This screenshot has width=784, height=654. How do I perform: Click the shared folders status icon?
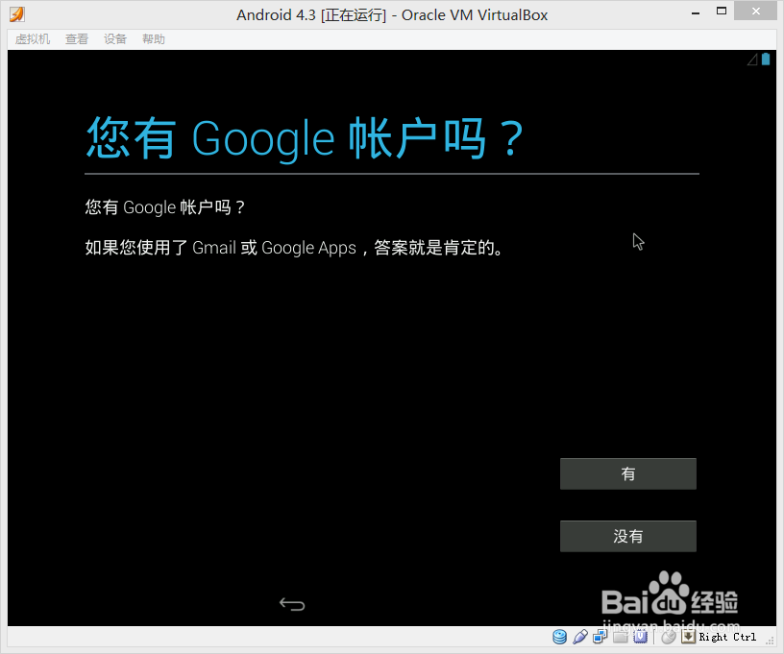[x=620, y=637]
